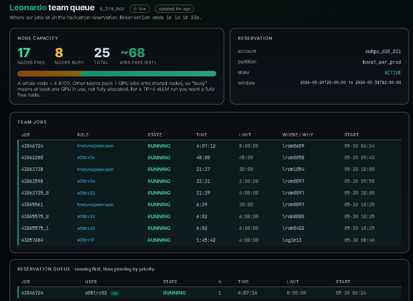Open finetune/petersson link for job 43063738
Viewport: 413px width, 301px height.
[x=95, y=170]
